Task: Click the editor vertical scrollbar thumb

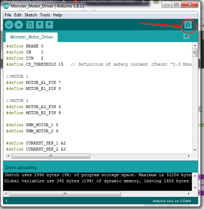Action: [x=195, y=52]
